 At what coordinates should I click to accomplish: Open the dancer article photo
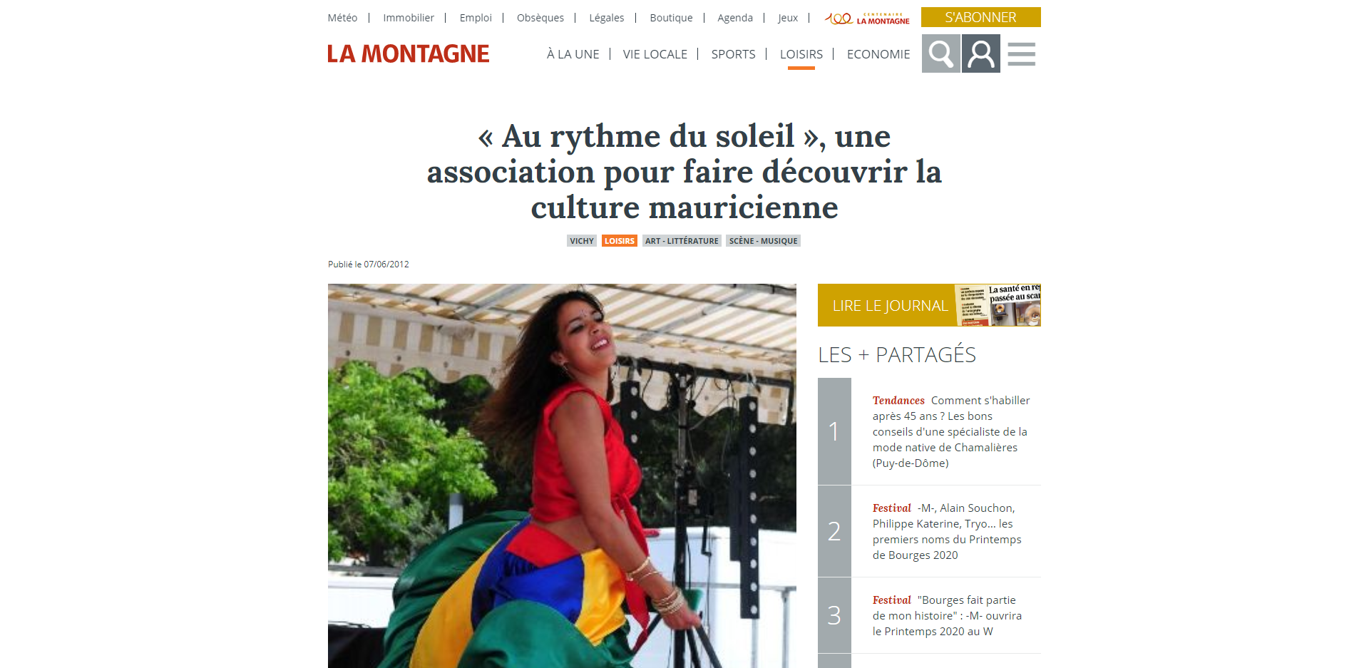[562, 476]
